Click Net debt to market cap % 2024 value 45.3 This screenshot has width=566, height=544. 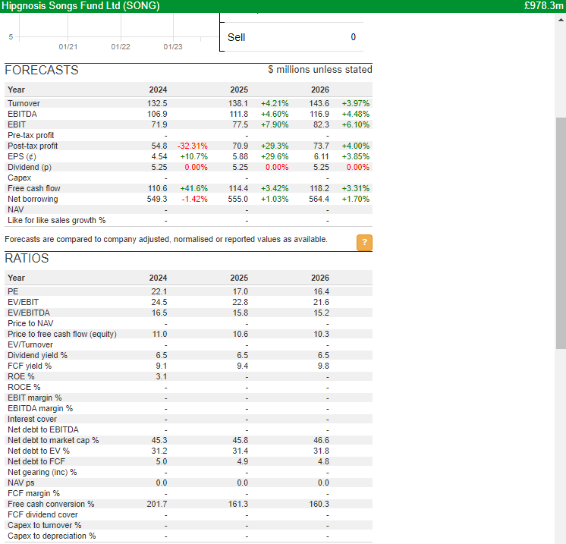coord(159,440)
